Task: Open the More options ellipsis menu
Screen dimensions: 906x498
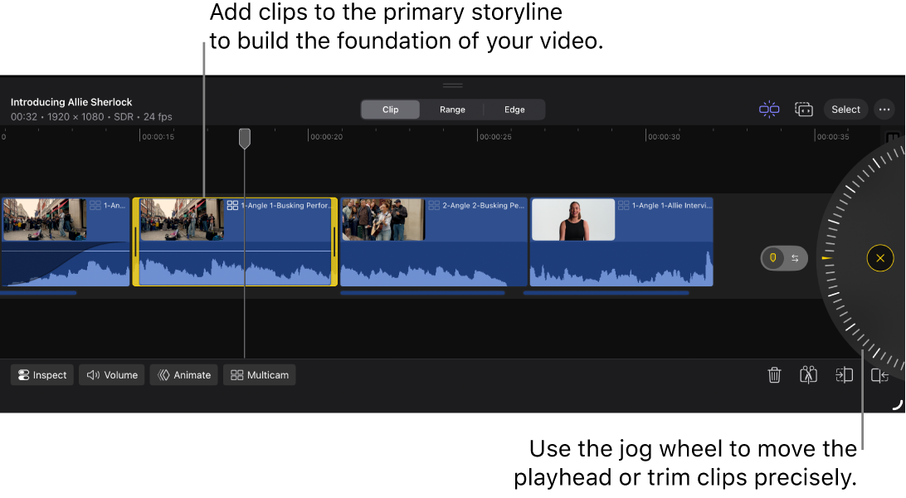Action: point(884,109)
